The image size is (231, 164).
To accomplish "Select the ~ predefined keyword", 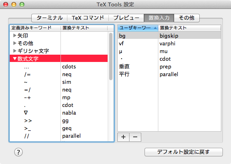I will [26, 82].
